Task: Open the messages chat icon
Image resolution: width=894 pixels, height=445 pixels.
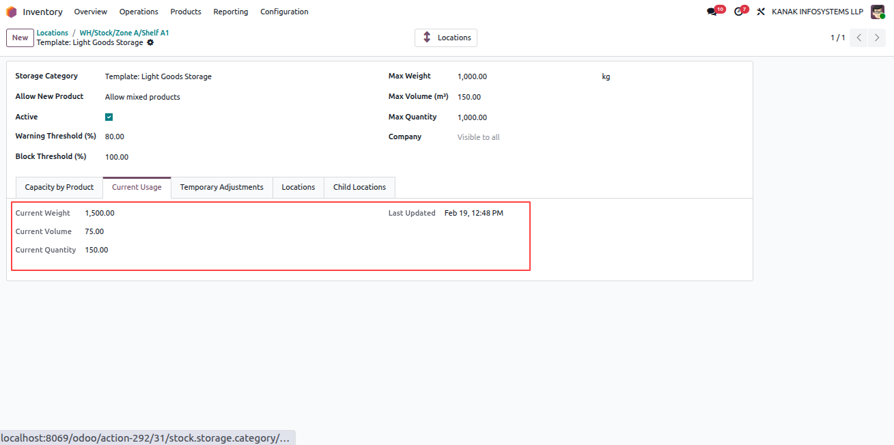Action: pyautogui.click(x=712, y=12)
